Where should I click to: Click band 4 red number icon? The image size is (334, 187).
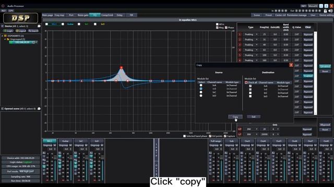[240, 50]
